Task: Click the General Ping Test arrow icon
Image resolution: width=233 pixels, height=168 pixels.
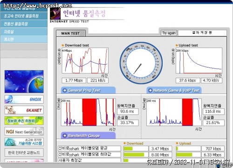Action: coord(65,90)
